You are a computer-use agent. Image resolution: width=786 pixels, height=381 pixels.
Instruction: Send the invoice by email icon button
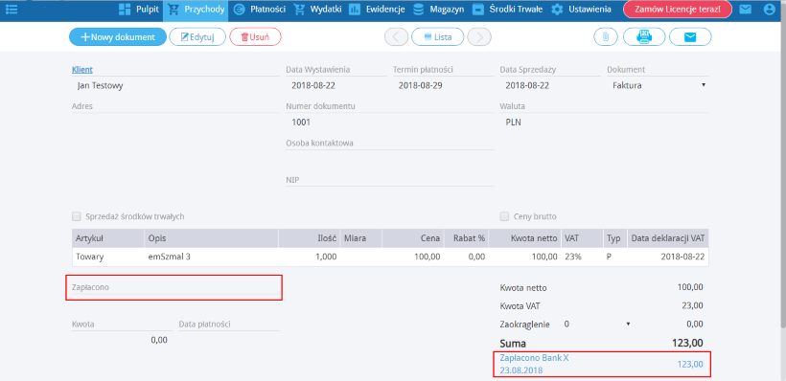click(x=690, y=37)
